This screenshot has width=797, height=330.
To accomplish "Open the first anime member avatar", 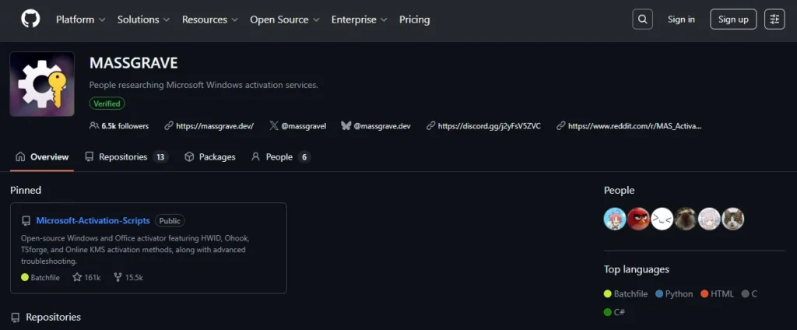I will click(615, 219).
